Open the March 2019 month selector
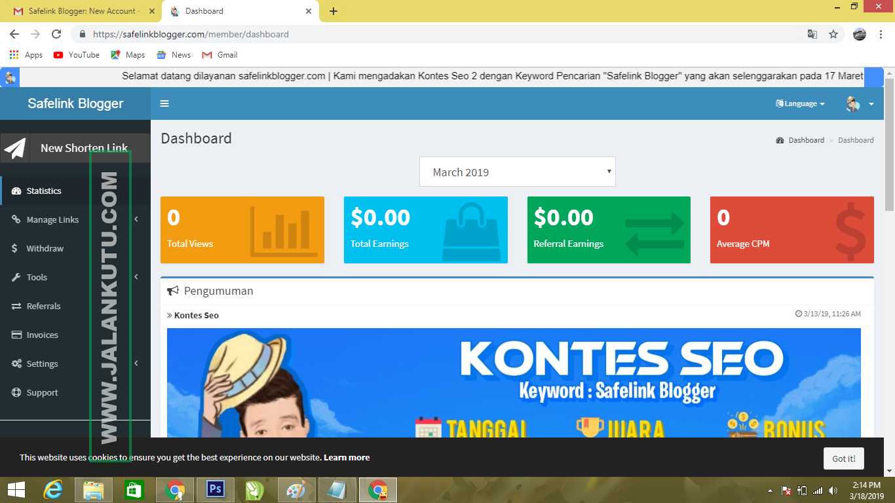Screen dimensions: 895x503 point(518,172)
